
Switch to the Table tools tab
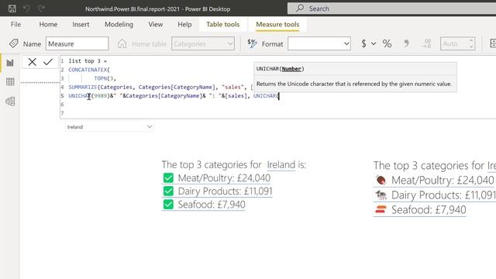pyautogui.click(x=223, y=24)
